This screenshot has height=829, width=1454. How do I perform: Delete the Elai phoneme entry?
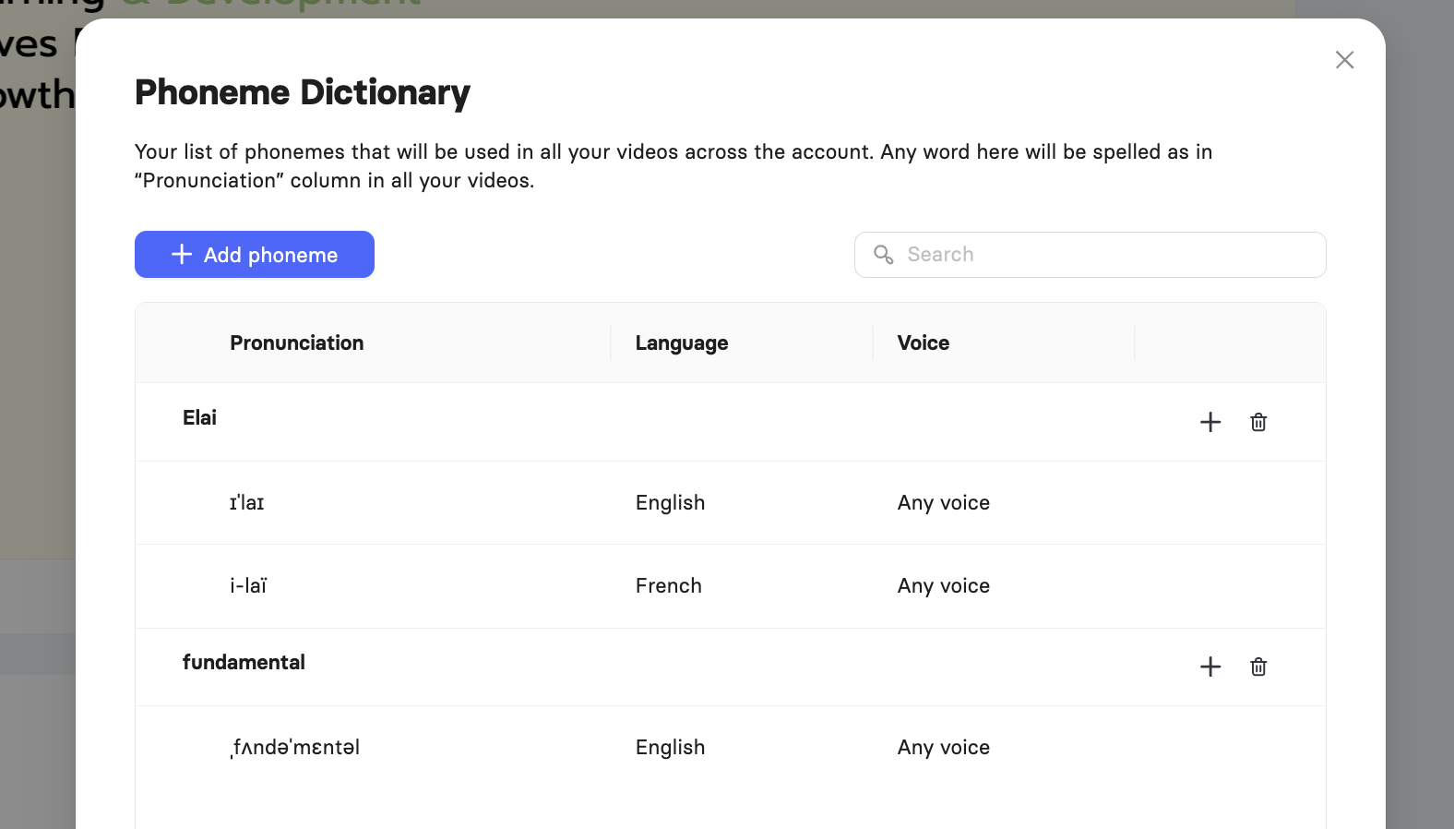coord(1258,422)
